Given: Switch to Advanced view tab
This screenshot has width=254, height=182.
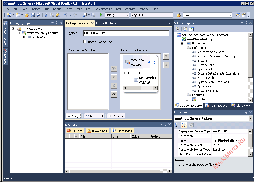Looking at the screenshot, I should tap(94, 116).
